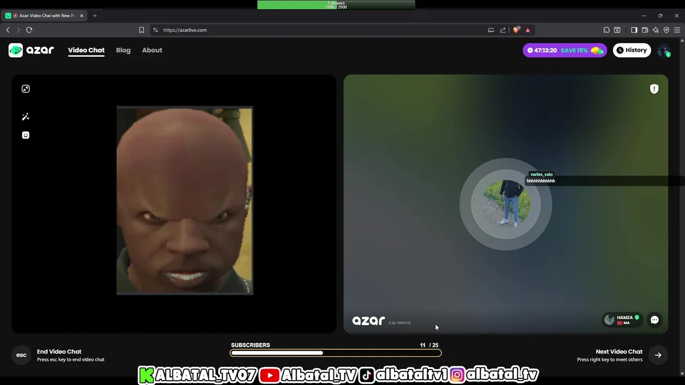Click the esc key button
The width and height of the screenshot is (685, 385).
pyautogui.click(x=21, y=355)
